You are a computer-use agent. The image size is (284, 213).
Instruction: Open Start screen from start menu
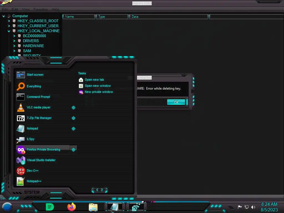(x=35, y=75)
